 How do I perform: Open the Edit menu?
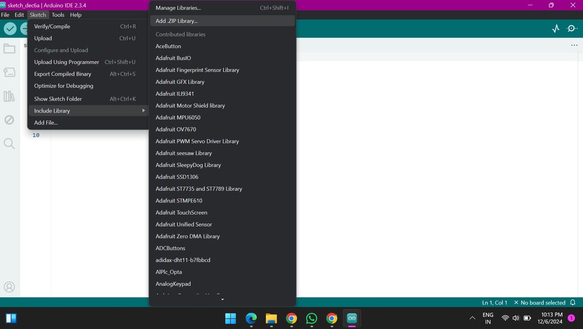click(19, 15)
